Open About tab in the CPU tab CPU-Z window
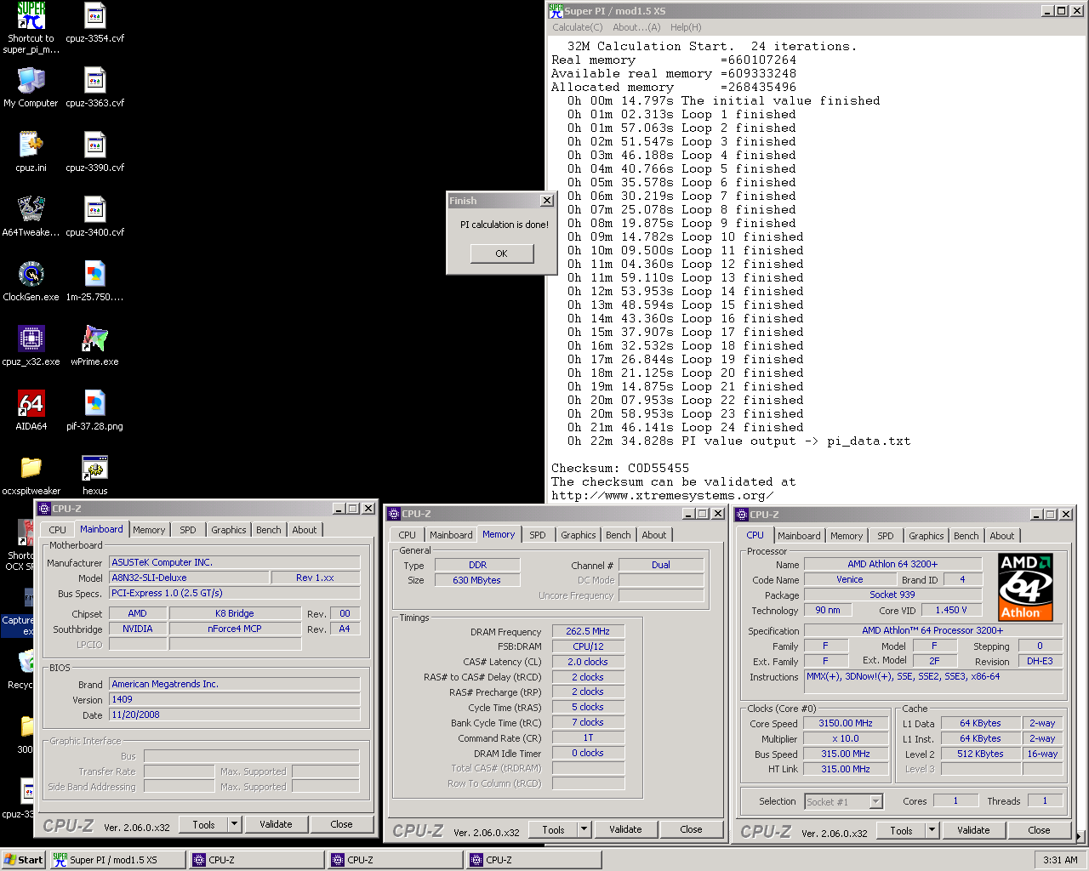This screenshot has height=871, width=1089. coord(1002,536)
